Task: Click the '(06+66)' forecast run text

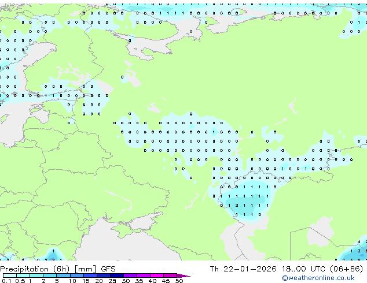Action: point(347,269)
